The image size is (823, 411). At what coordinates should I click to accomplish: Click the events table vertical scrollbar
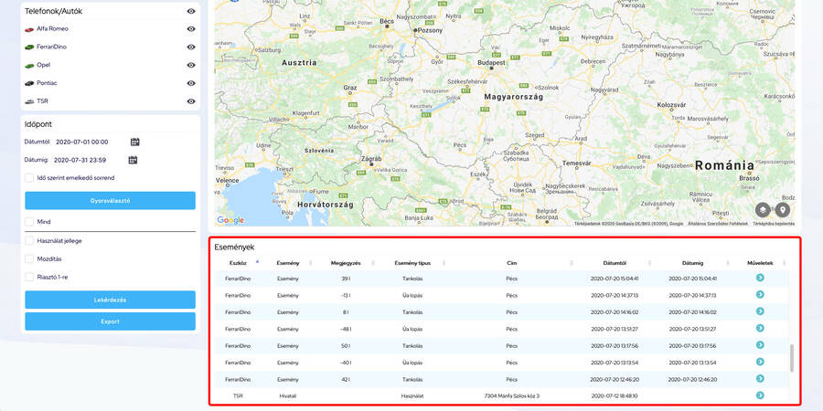[791, 356]
